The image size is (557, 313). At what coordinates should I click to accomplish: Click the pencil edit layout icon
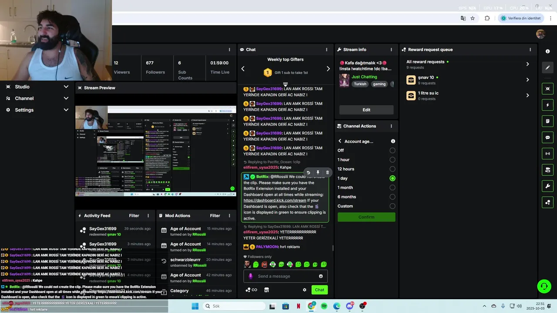click(547, 67)
